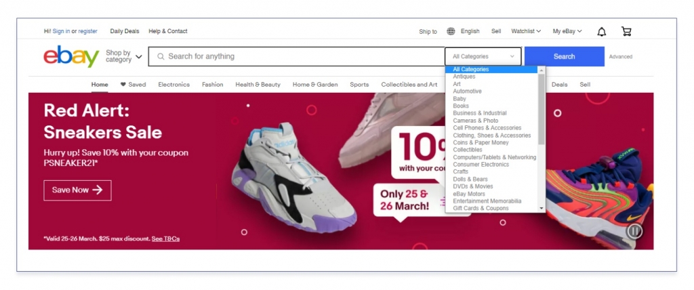Choose DVDs & Movies category
694x290 pixels.
(x=472, y=186)
